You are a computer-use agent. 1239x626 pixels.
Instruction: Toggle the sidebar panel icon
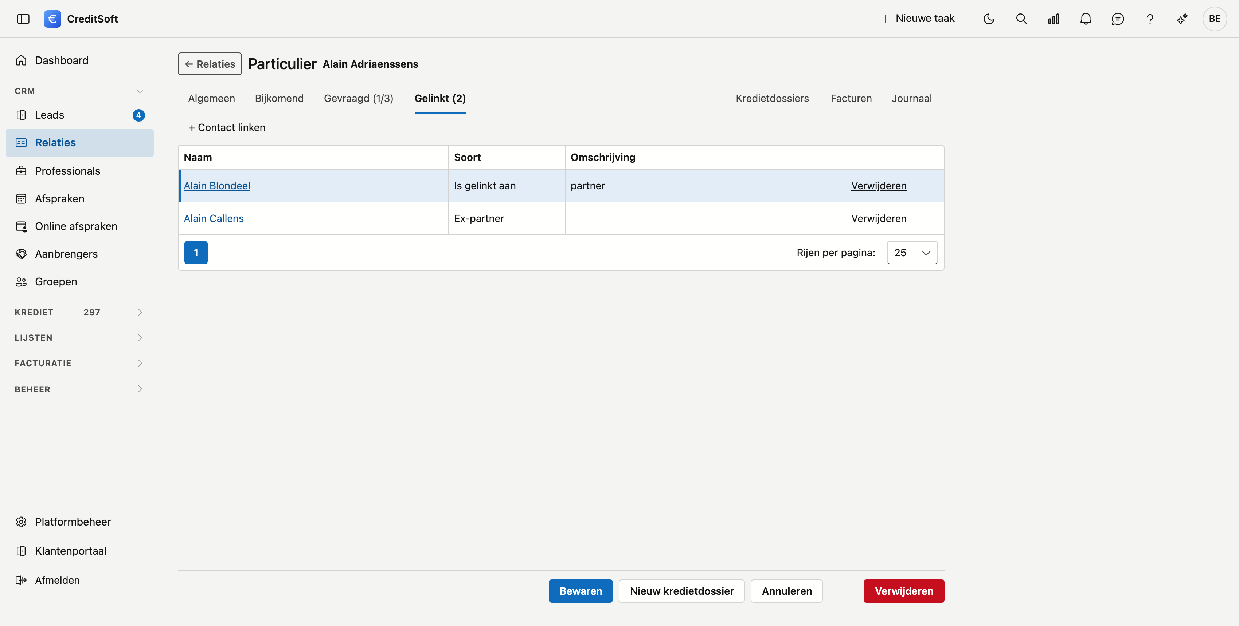tap(23, 19)
